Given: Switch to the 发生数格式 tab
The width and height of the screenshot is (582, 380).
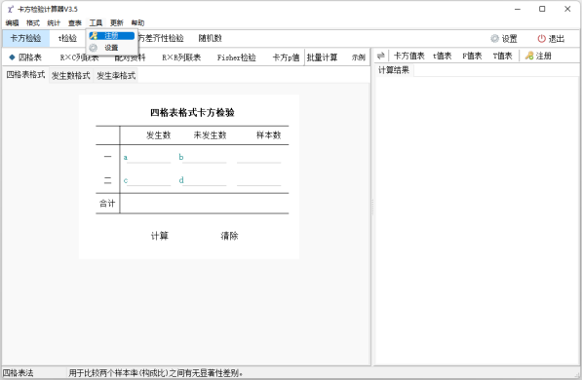Looking at the screenshot, I should 70,76.
